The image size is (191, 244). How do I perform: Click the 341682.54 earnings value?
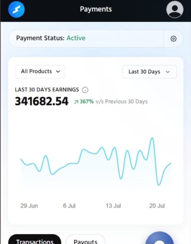(41, 101)
